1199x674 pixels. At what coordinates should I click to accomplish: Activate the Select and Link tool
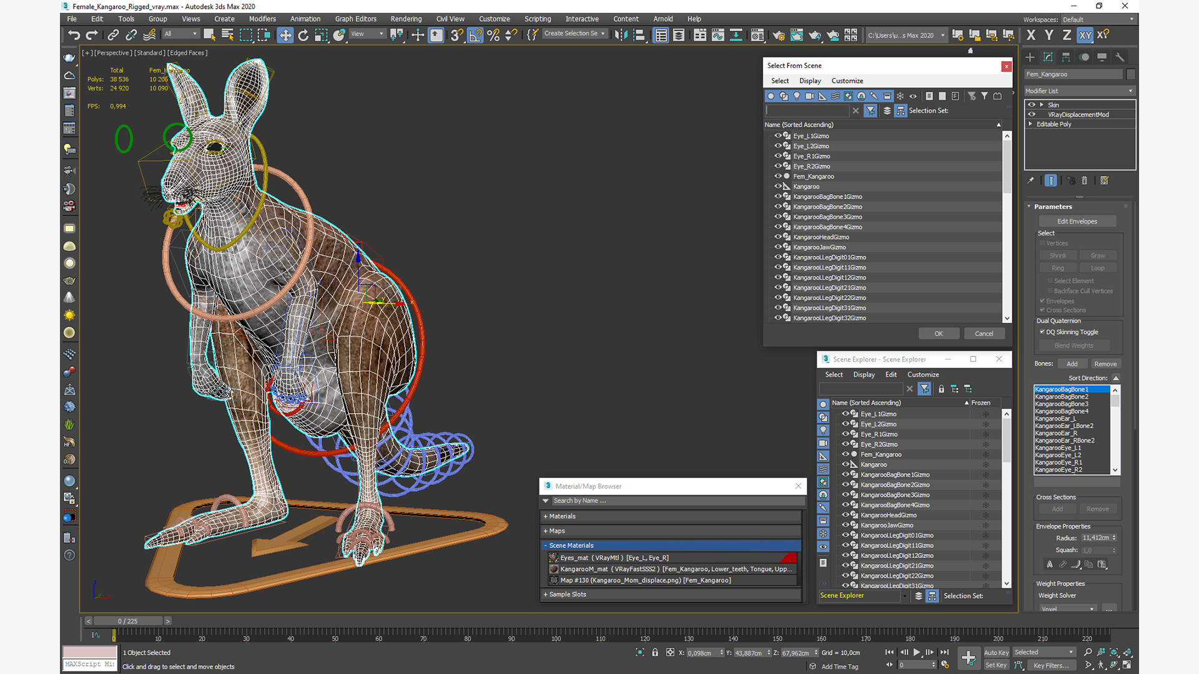click(113, 35)
